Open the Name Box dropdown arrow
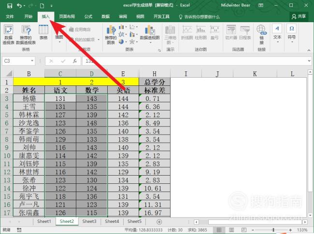314x234 pixels. [x=32, y=61]
